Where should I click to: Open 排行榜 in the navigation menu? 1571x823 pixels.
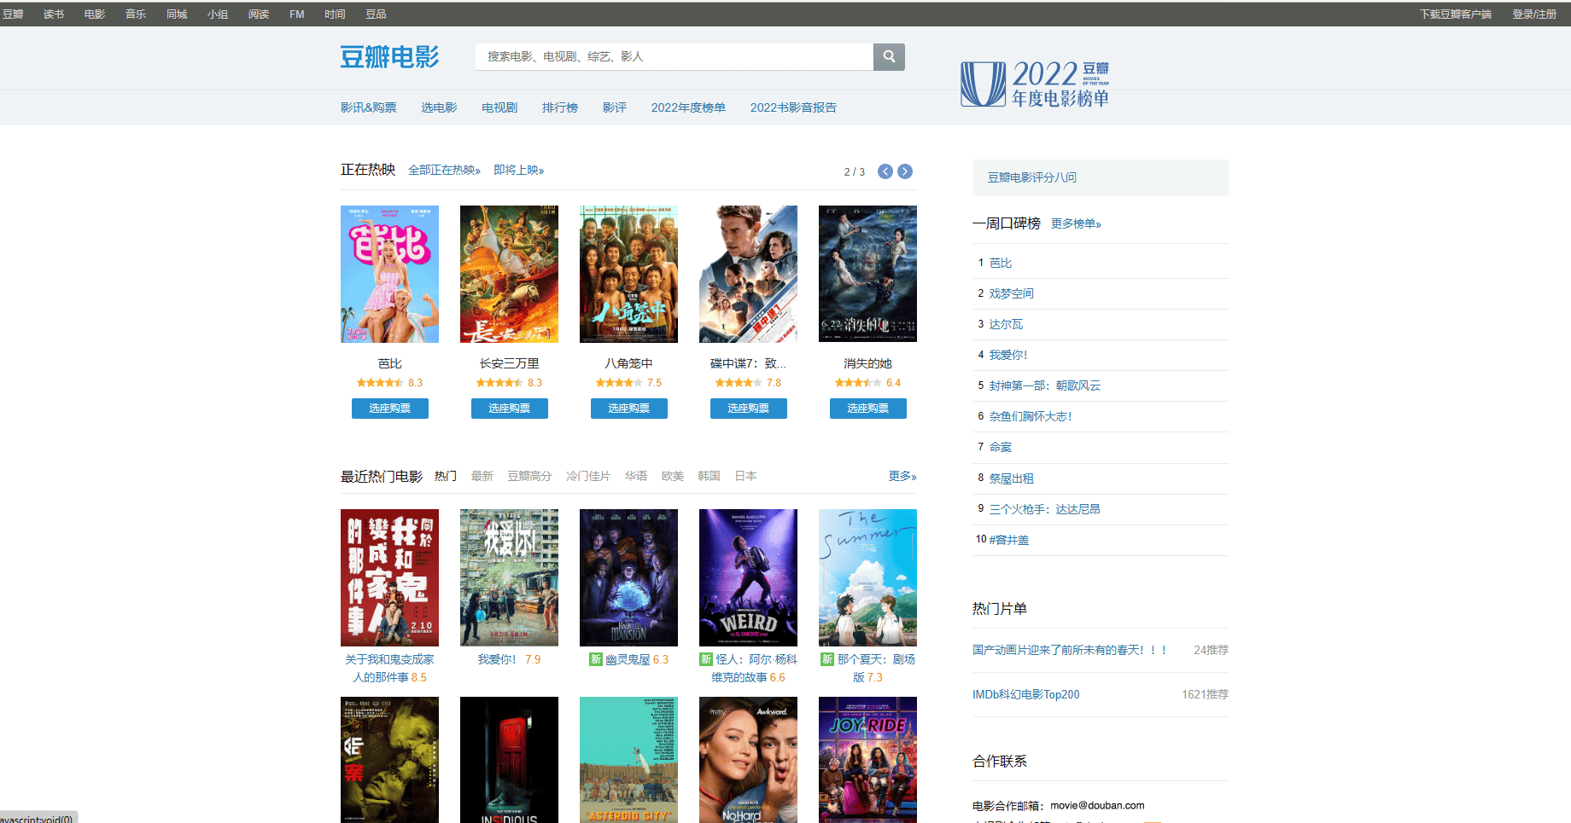pos(560,107)
